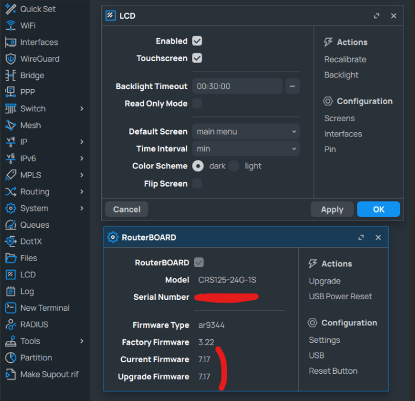This screenshot has width=415, height=401.
Task: Select the IP v4 icon
Action: (x=10, y=142)
